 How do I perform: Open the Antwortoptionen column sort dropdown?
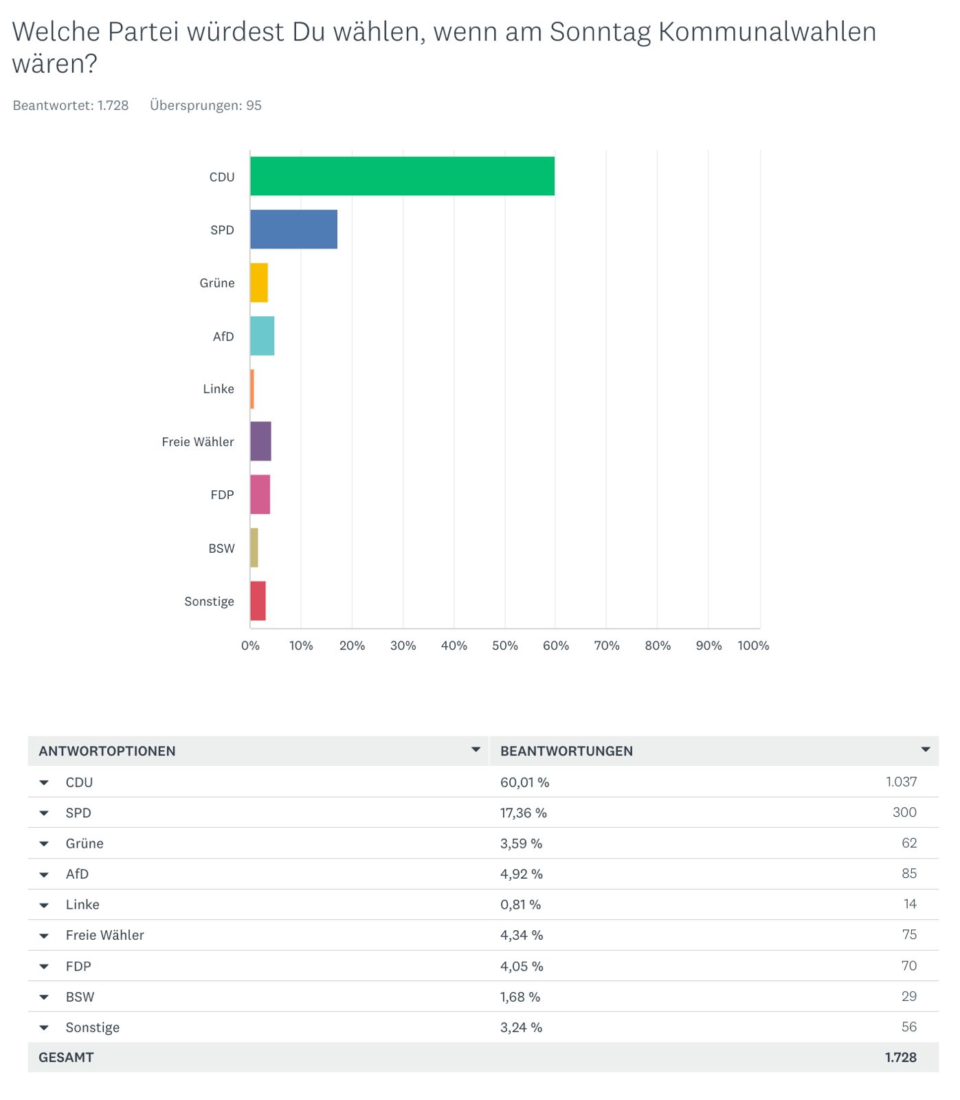click(476, 750)
